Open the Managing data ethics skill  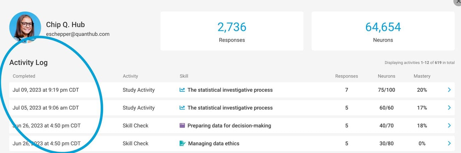coord(214,143)
